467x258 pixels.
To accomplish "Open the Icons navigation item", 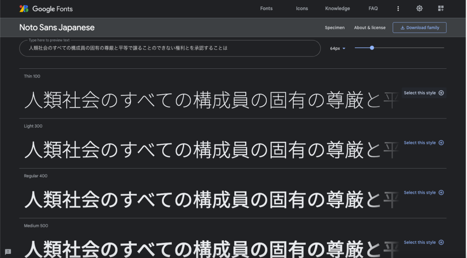I will 302,8.
